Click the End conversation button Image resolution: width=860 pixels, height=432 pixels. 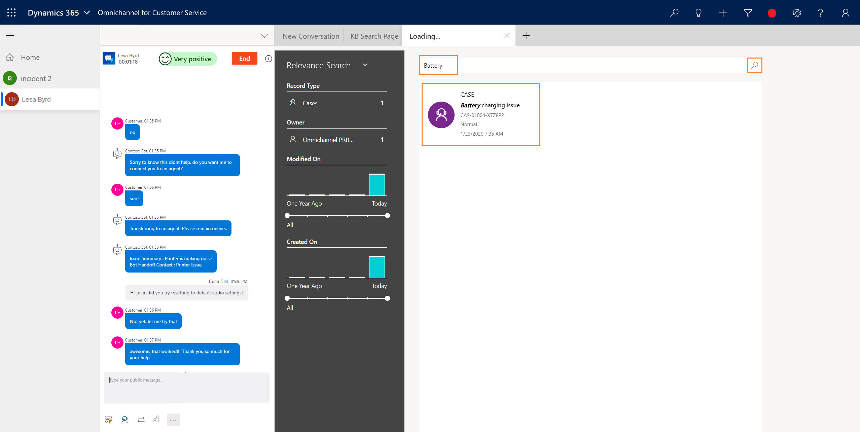coord(244,58)
